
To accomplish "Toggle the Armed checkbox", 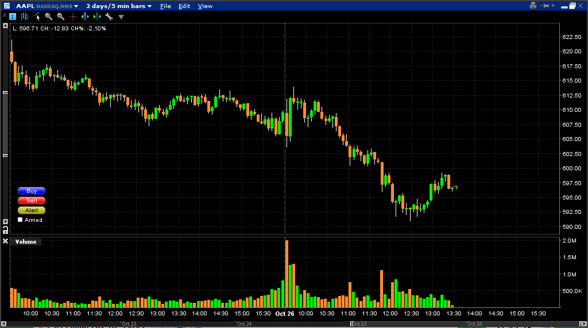I will 21,220.
